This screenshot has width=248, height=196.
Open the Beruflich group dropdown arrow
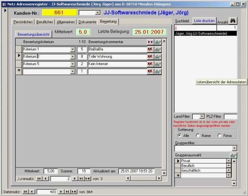(x=229, y=166)
